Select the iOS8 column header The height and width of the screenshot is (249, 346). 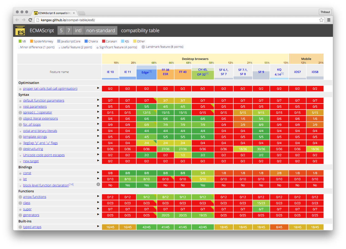pyautogui.click(x=315, y=72)
